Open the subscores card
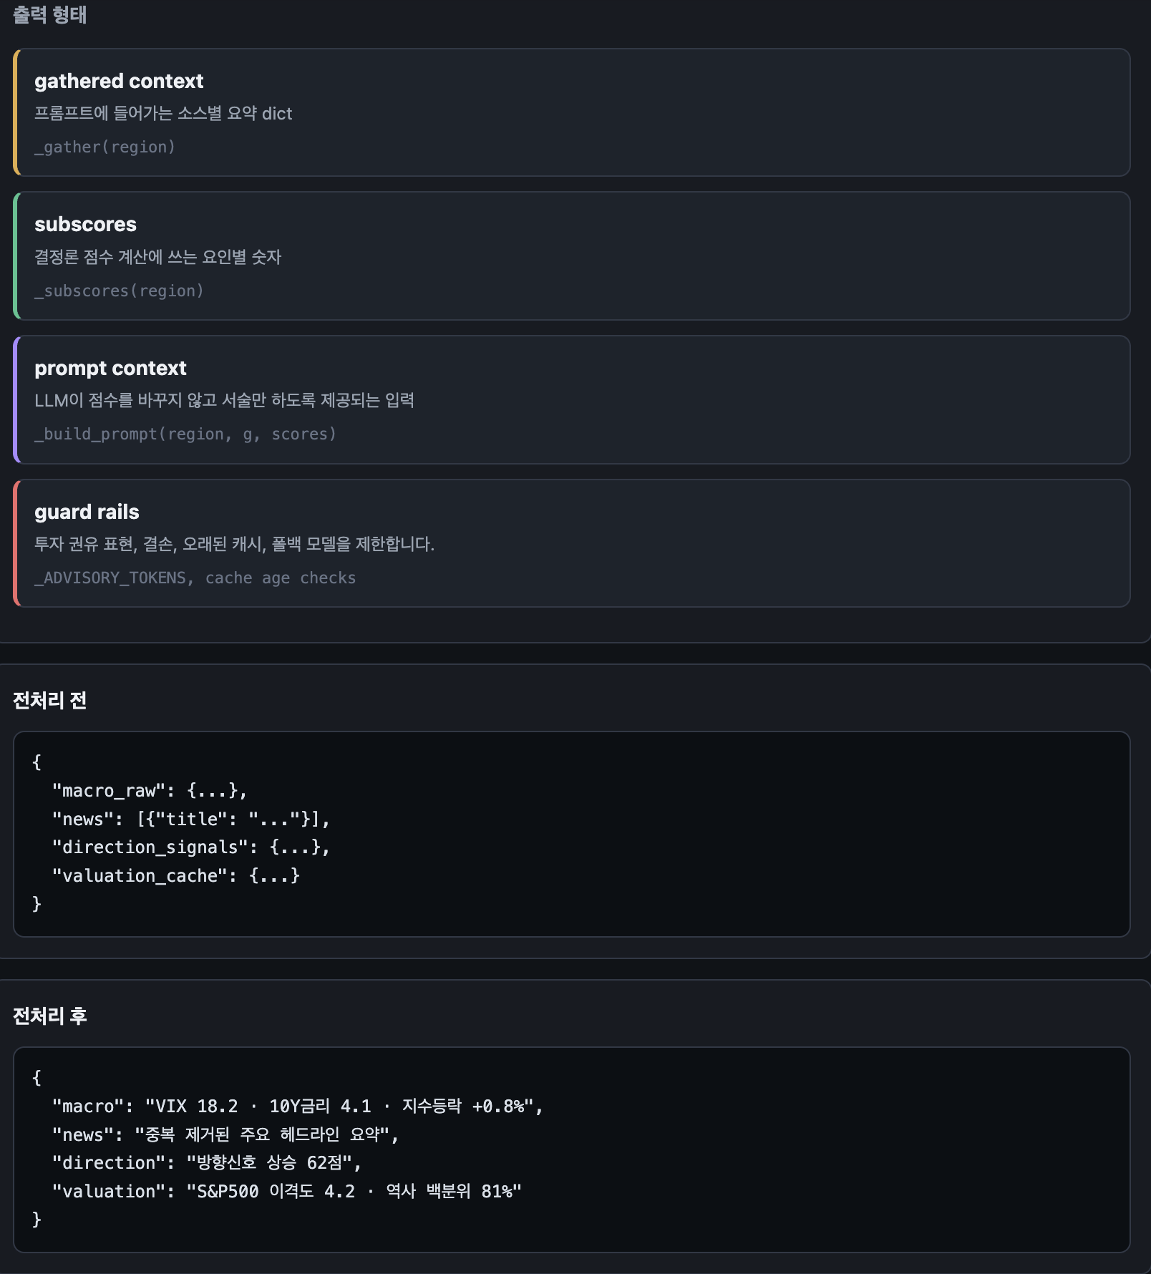This screenshot has height=1274, width=1151. [x=572, y=256]
